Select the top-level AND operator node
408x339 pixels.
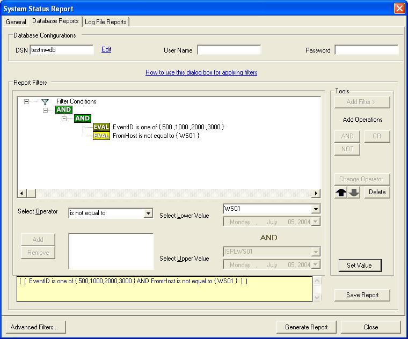pos(64,110)
